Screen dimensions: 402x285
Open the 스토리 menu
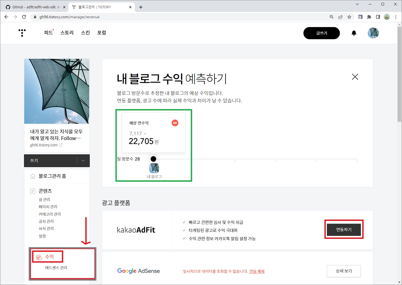[67, 33]
